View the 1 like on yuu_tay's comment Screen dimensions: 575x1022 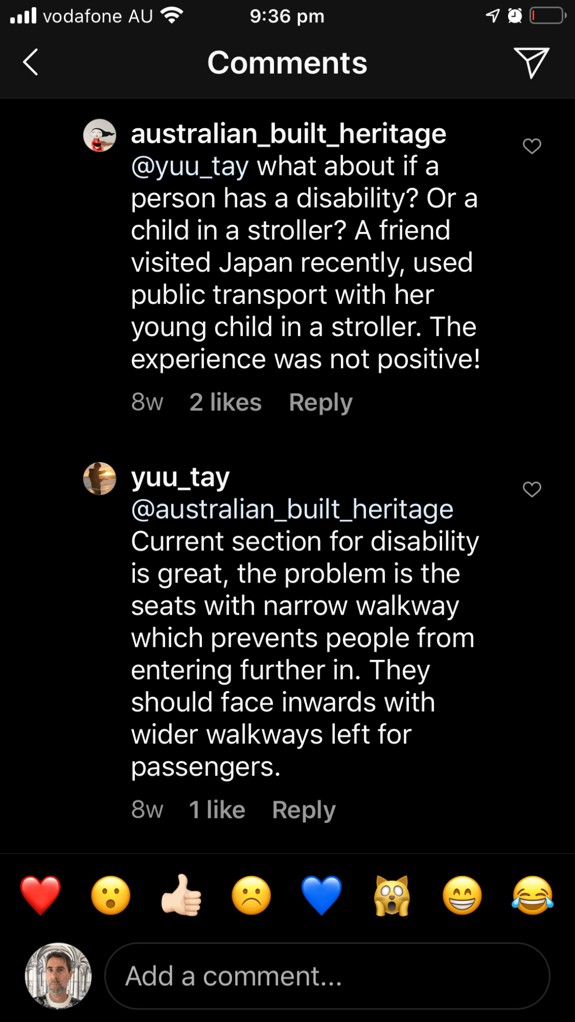[217, 810]
